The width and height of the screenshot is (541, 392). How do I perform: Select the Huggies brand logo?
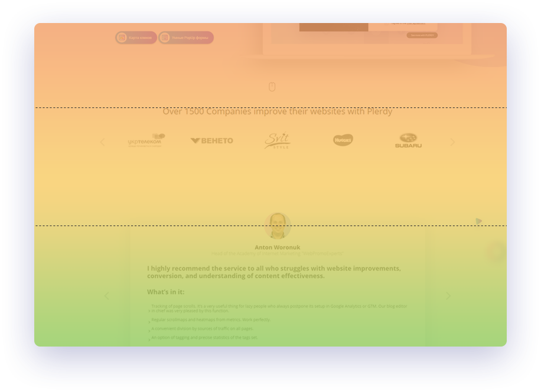(x=343, y=140)
